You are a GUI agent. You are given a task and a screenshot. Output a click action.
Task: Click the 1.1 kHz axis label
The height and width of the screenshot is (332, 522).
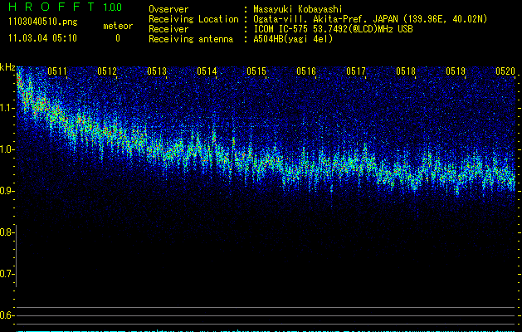coord(7,108)
